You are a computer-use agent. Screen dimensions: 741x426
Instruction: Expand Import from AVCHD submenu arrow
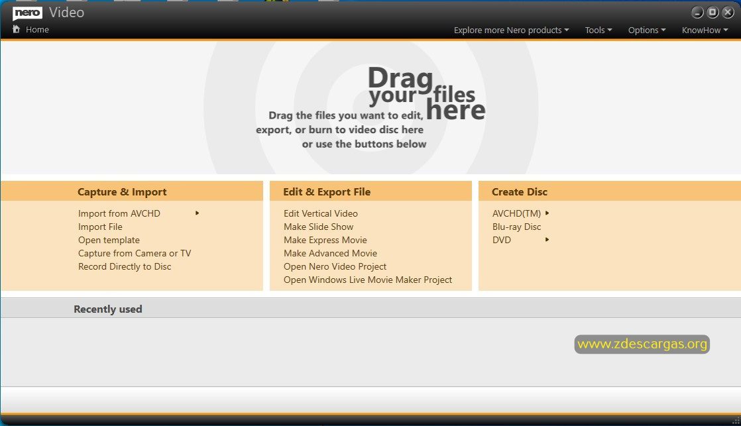pyautogui.click(x=197, y=213)
